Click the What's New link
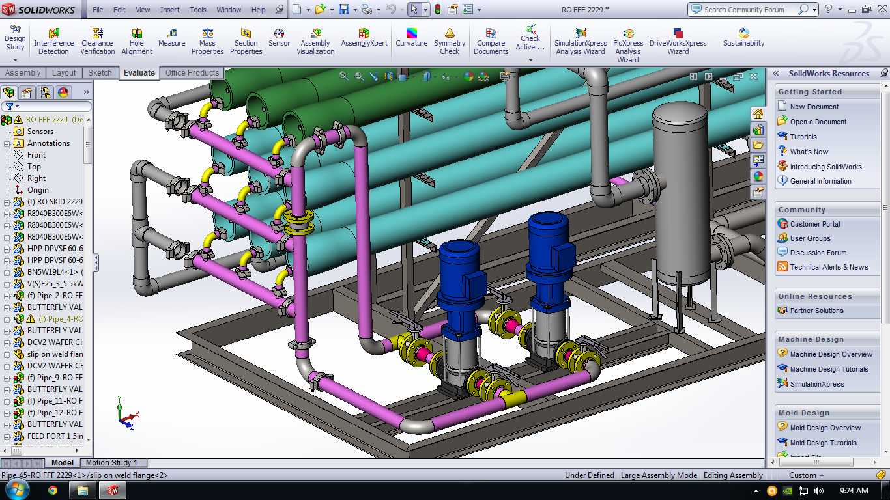890x500 pixels. pyautogui.click(x=809, y=152)
